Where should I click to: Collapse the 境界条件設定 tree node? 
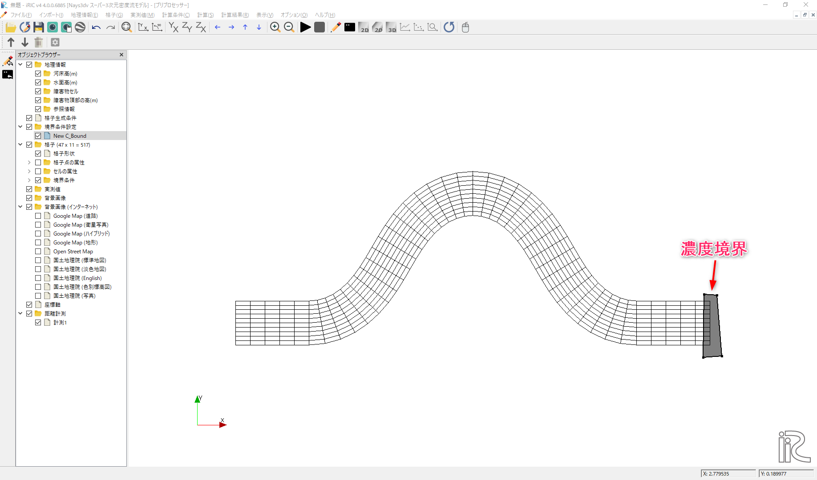(x=20, y=127)
